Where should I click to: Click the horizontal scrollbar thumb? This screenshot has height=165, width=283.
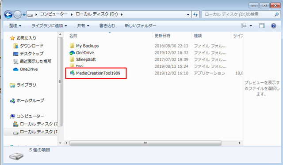point(145,143)
